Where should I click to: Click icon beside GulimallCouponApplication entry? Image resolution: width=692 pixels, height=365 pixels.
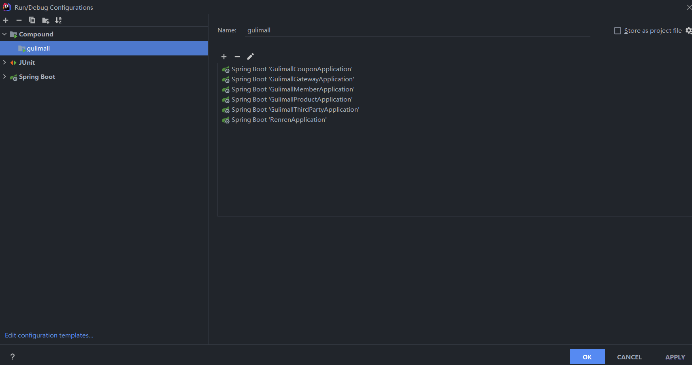click(226, 69)
